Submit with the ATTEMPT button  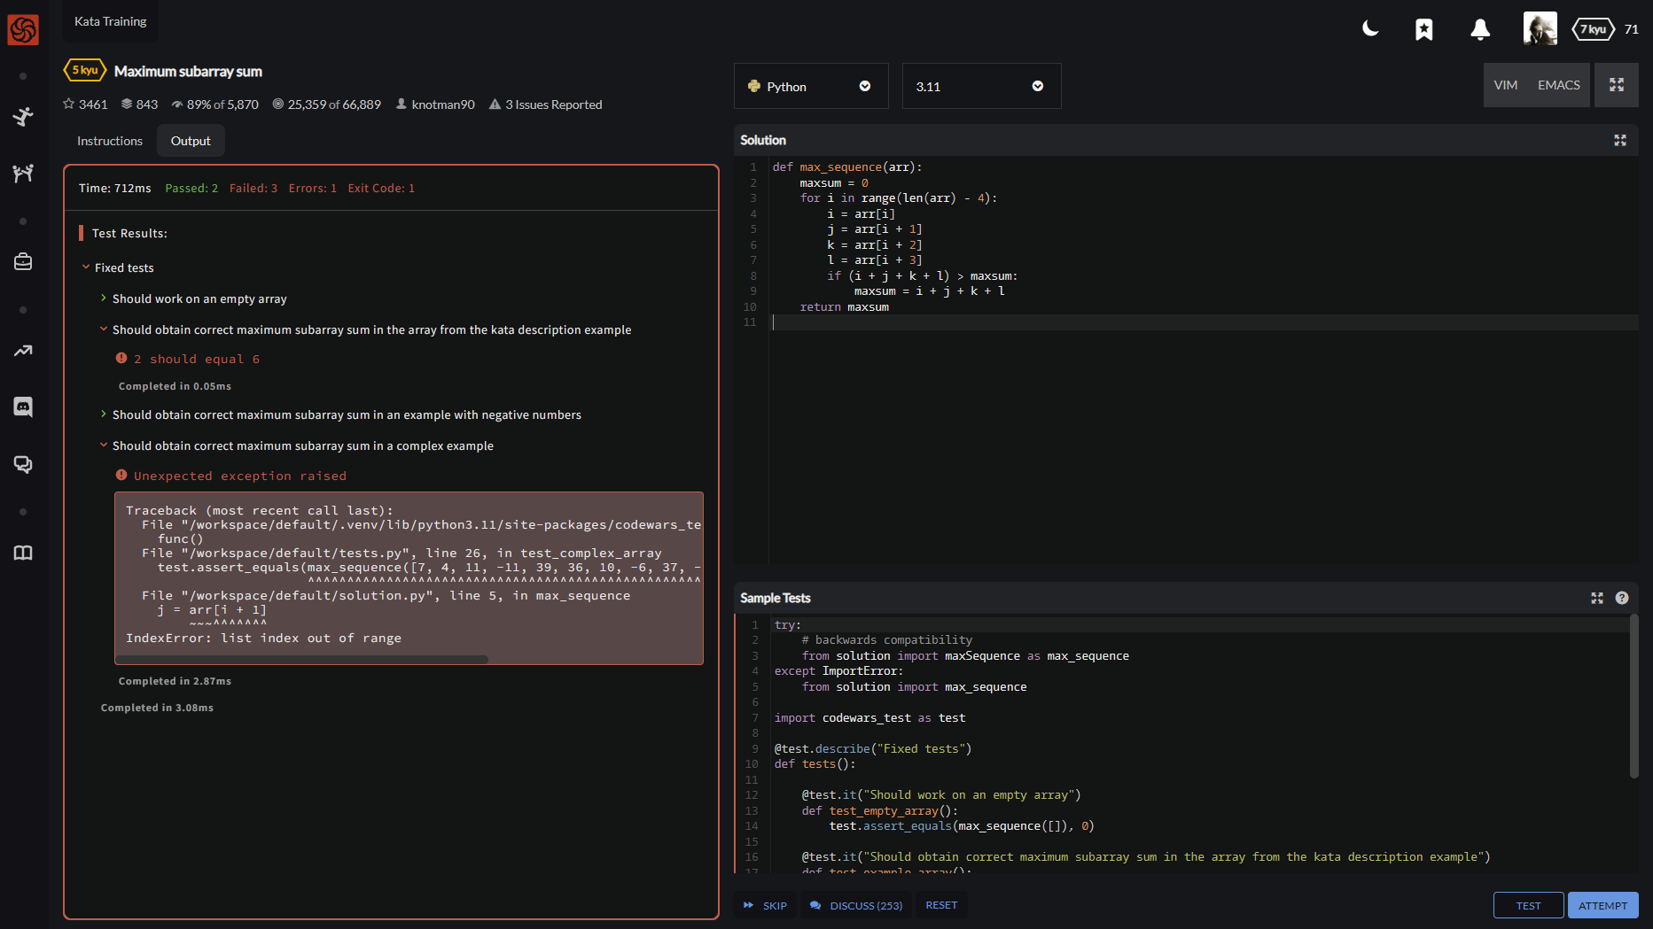coord(1602,905)
